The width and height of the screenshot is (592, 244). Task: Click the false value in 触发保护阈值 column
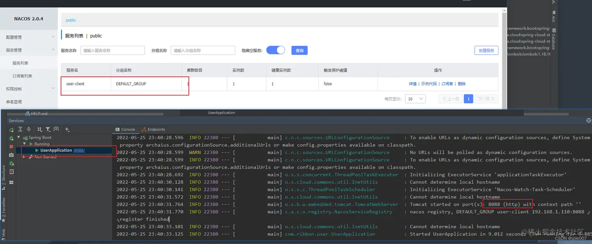click(x=328, y=84)
